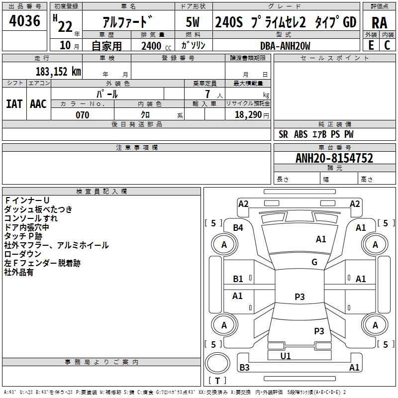This screenshot has height=398, width=398.
Task: Click the 評価点 header
Action: [x=379, y=6]
